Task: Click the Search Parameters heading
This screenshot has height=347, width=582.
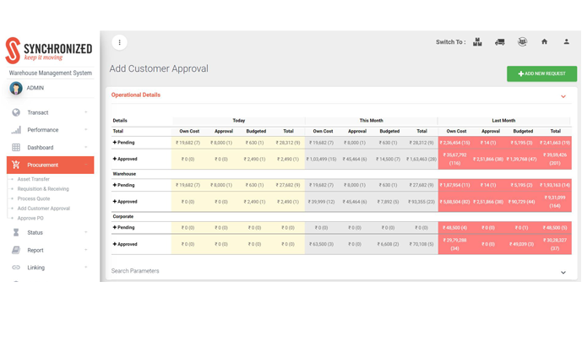Action: 135,271
